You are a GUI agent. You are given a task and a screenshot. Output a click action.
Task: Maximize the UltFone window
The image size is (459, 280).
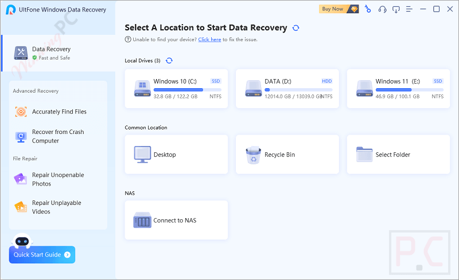pos(436,9)
